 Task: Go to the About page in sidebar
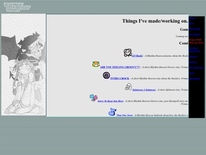point(192,18)
